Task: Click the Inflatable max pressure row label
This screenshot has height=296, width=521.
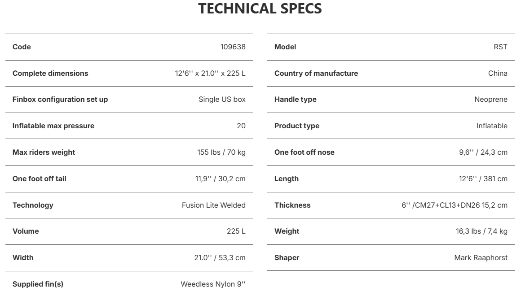Action: [x=53, y=126]
